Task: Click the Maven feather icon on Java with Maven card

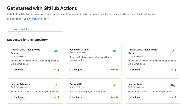Action: click(56, 86)
